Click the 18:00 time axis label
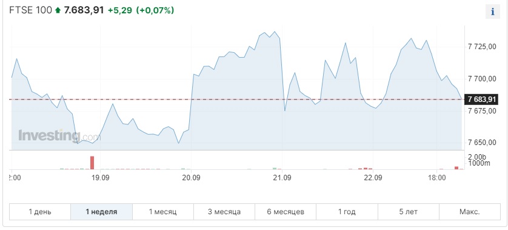The height and width of the screenshot is (230, 508). (436, 177)
